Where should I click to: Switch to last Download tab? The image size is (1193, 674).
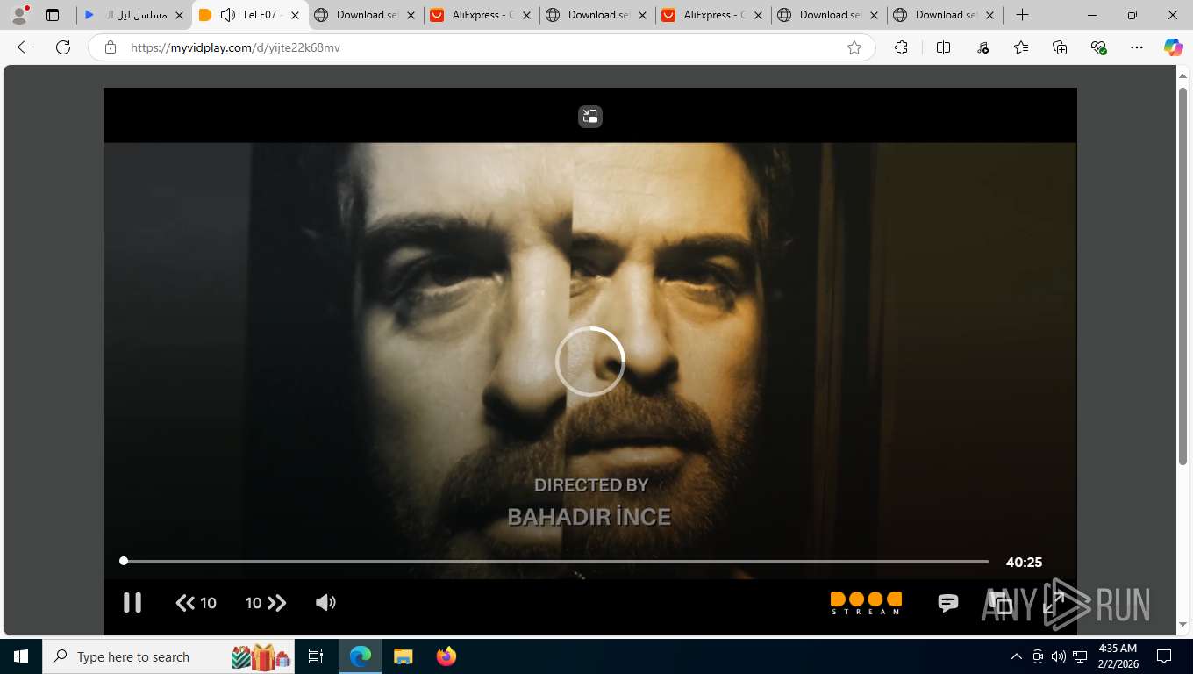pyautogui.click(x=944, y=15)
